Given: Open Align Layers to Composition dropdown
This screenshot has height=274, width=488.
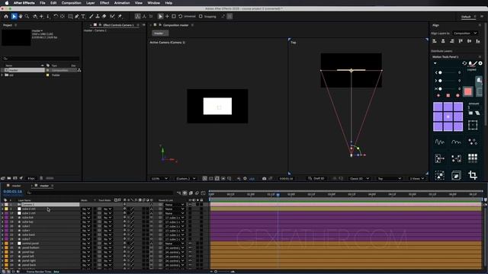Looking at the screenshot, I should coord(465,33).
